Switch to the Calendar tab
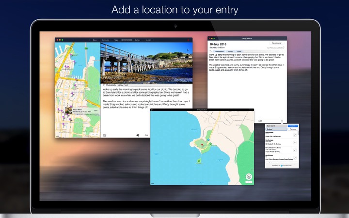 click(105, 40)
